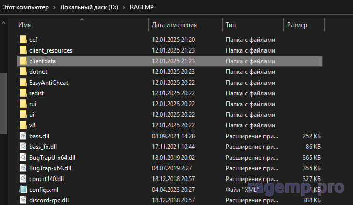Select the clientdata folder name
Viewport: 353px width, 205px height.
[42, 61]
